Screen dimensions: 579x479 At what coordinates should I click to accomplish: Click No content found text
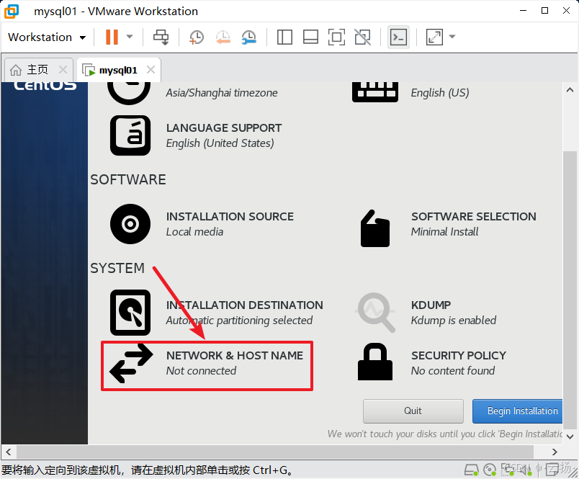click(x=453, y=371)
